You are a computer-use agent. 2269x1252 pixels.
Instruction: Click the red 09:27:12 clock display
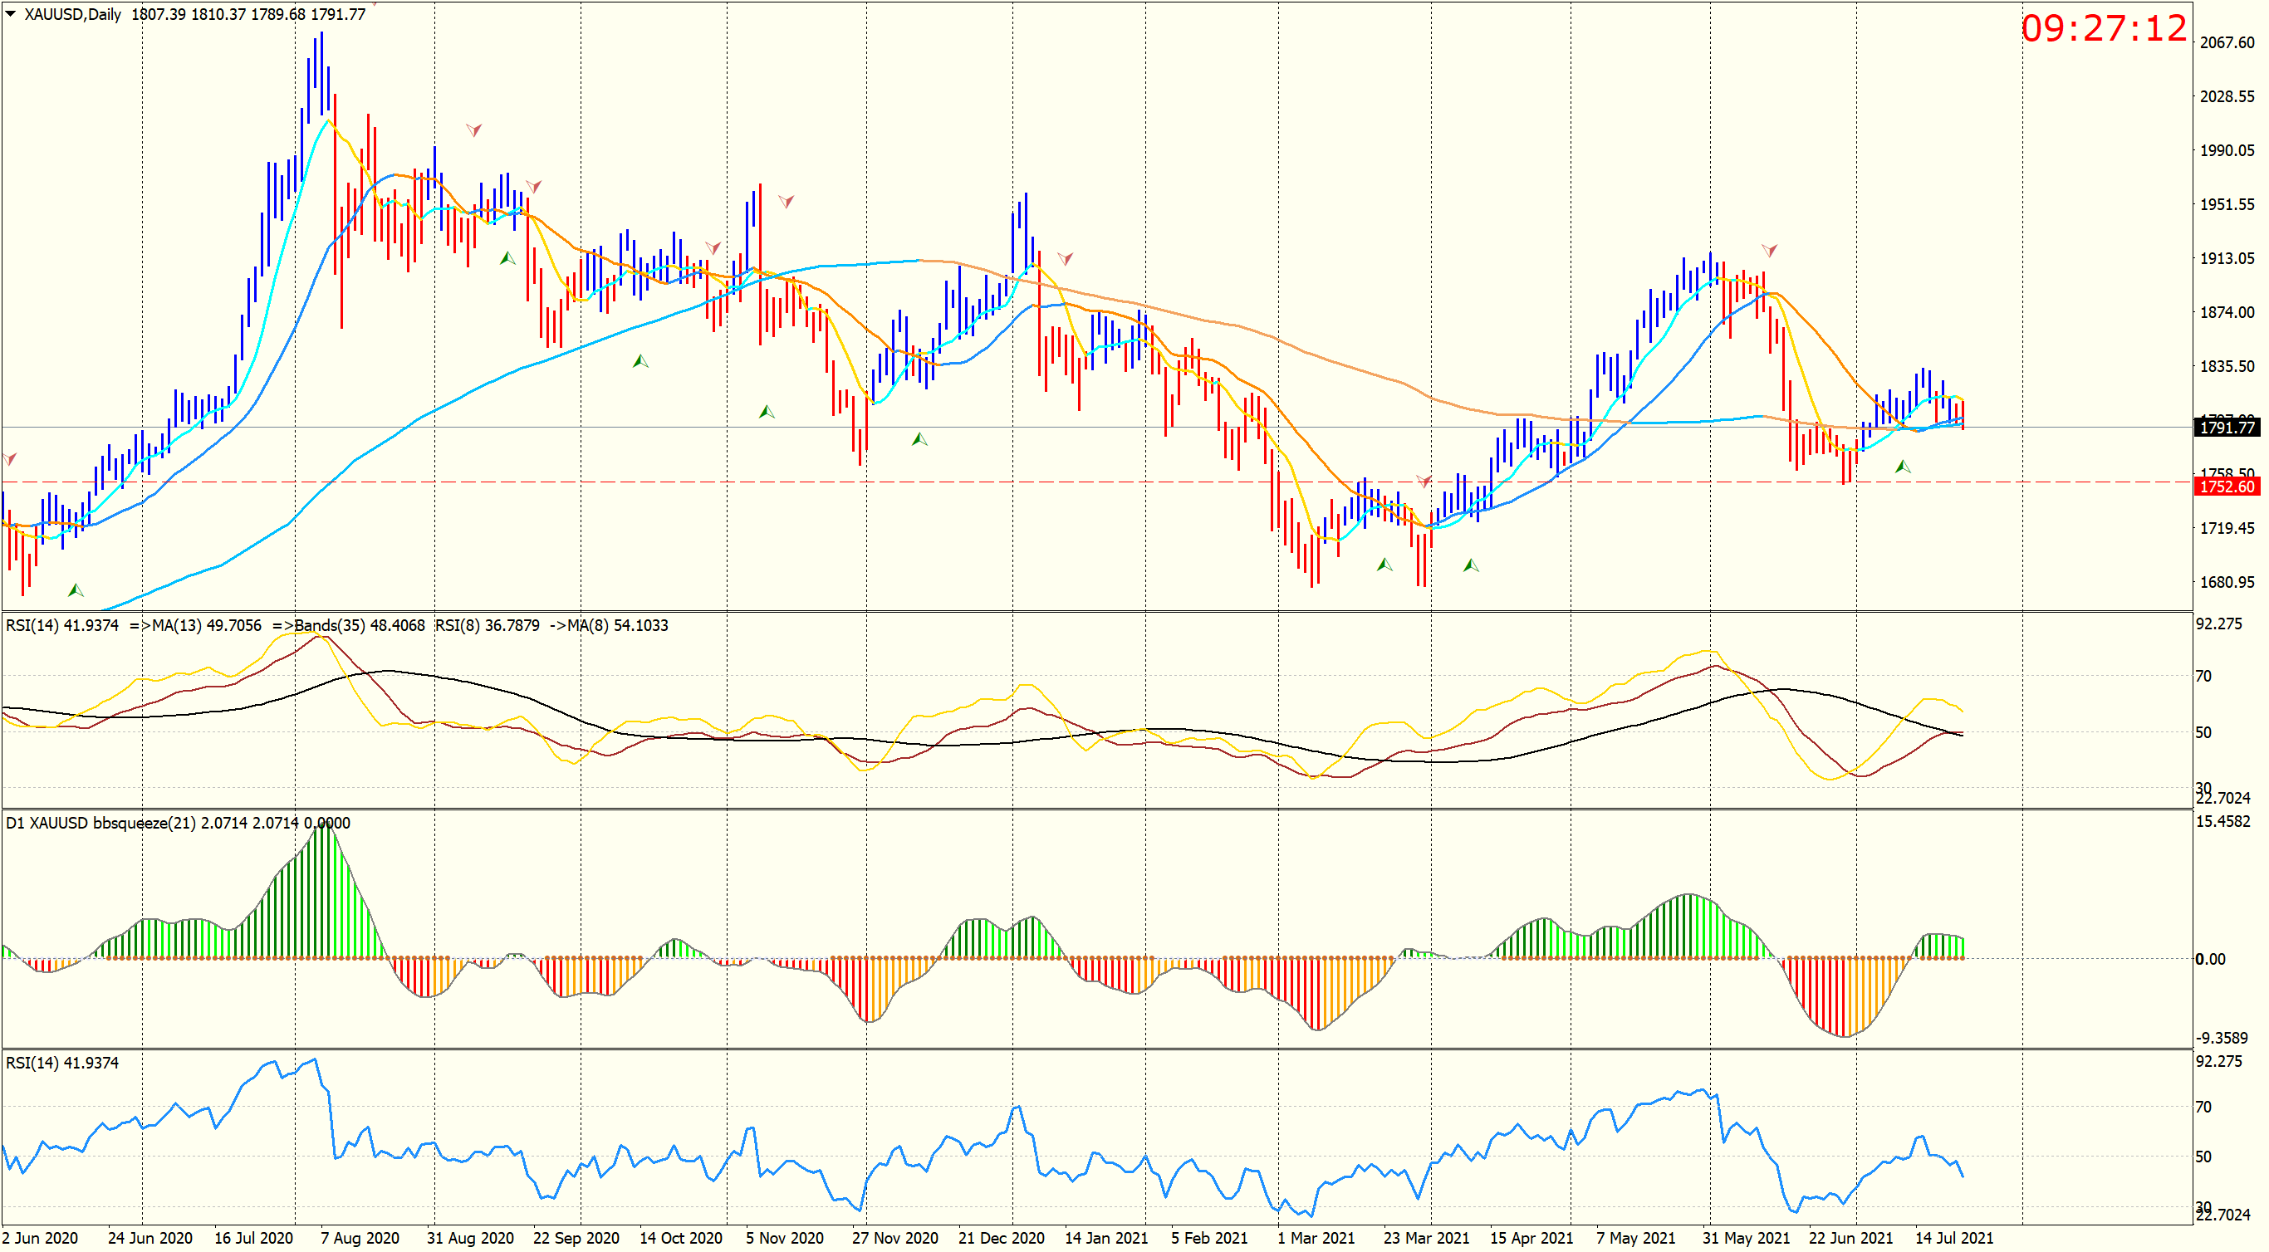(2104, 29)
